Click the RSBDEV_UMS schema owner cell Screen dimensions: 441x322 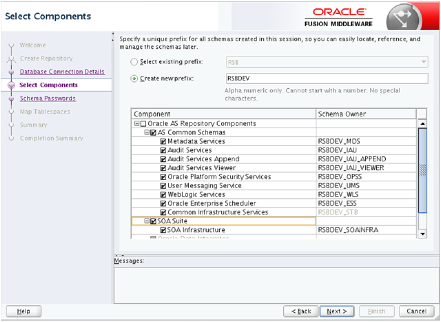pos(366,186)
